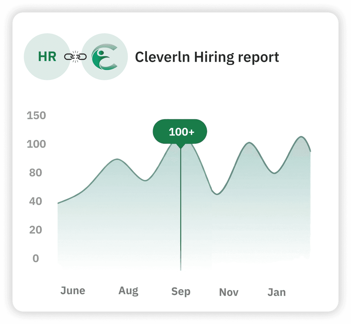Select the Aug axis label
Image resolution: width=351 pixels, height=324 pixels.
coord(128,291)
